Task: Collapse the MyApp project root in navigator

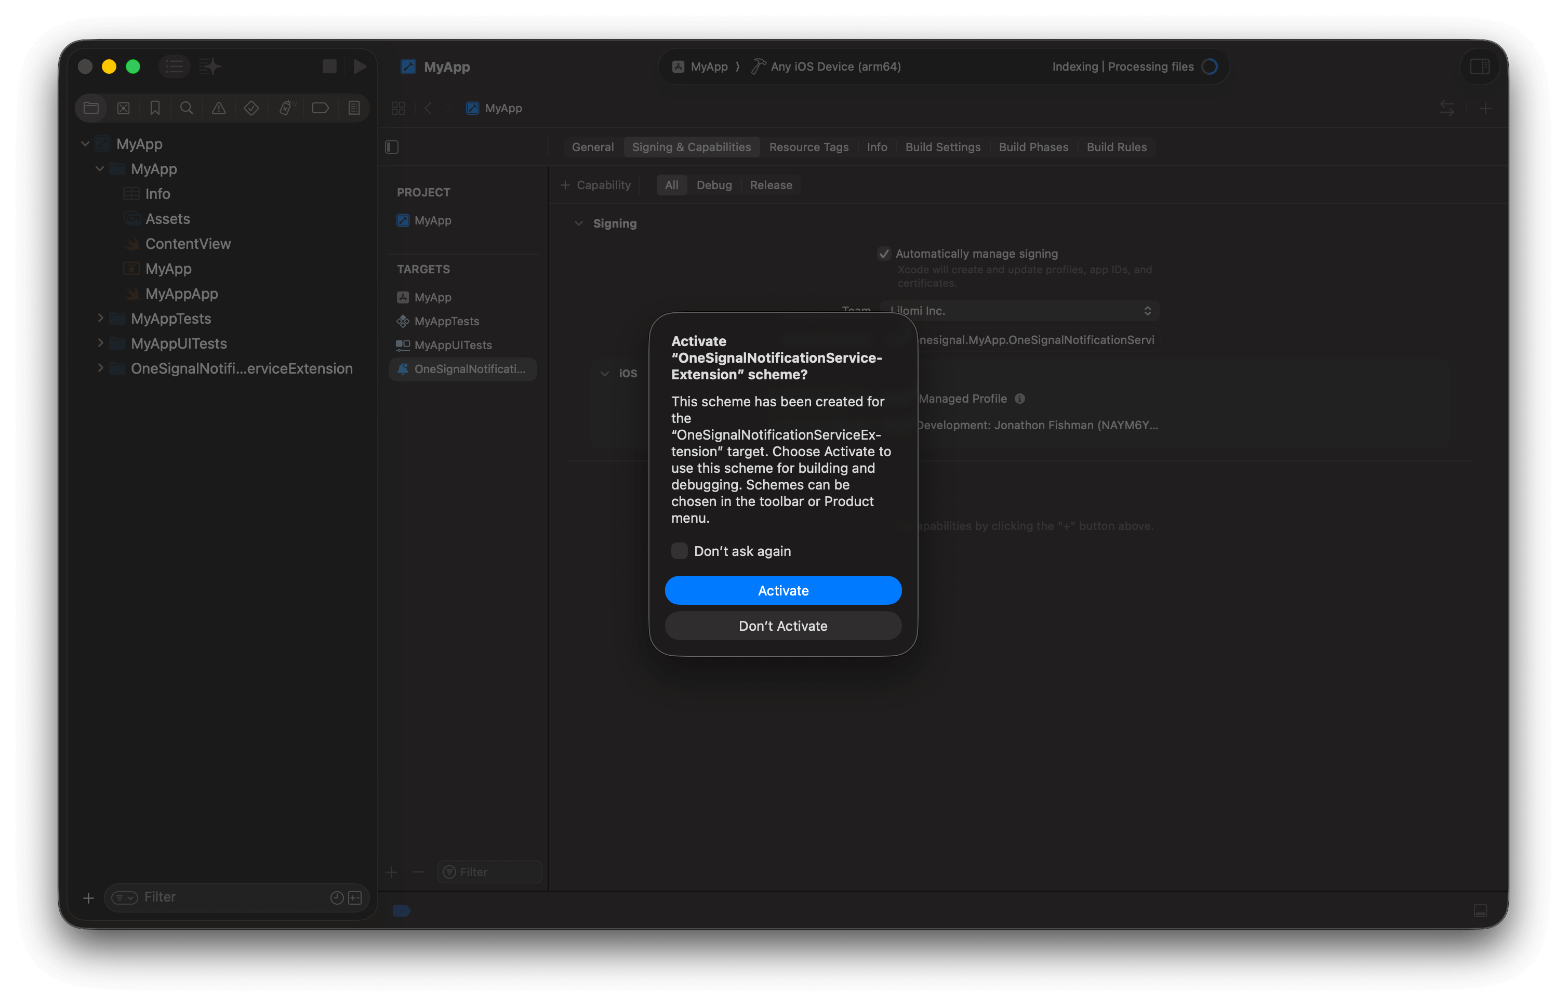Action: (85, 144)
